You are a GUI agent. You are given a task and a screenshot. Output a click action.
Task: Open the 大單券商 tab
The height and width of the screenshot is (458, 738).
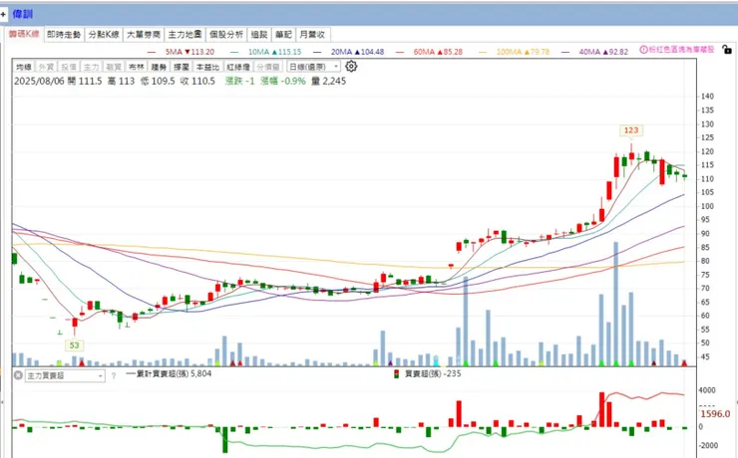[144, 34]
